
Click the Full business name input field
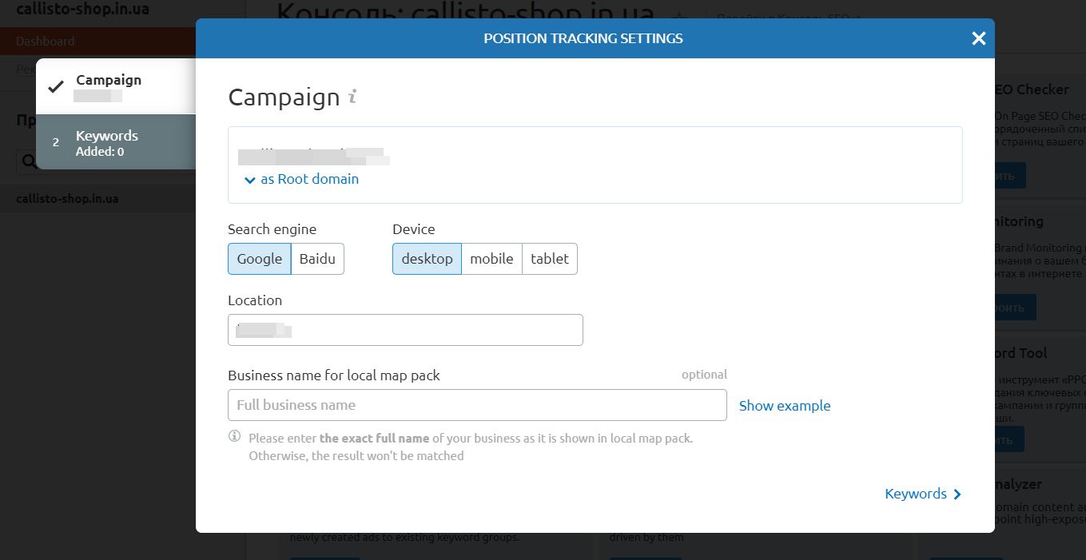coord(477,405)
